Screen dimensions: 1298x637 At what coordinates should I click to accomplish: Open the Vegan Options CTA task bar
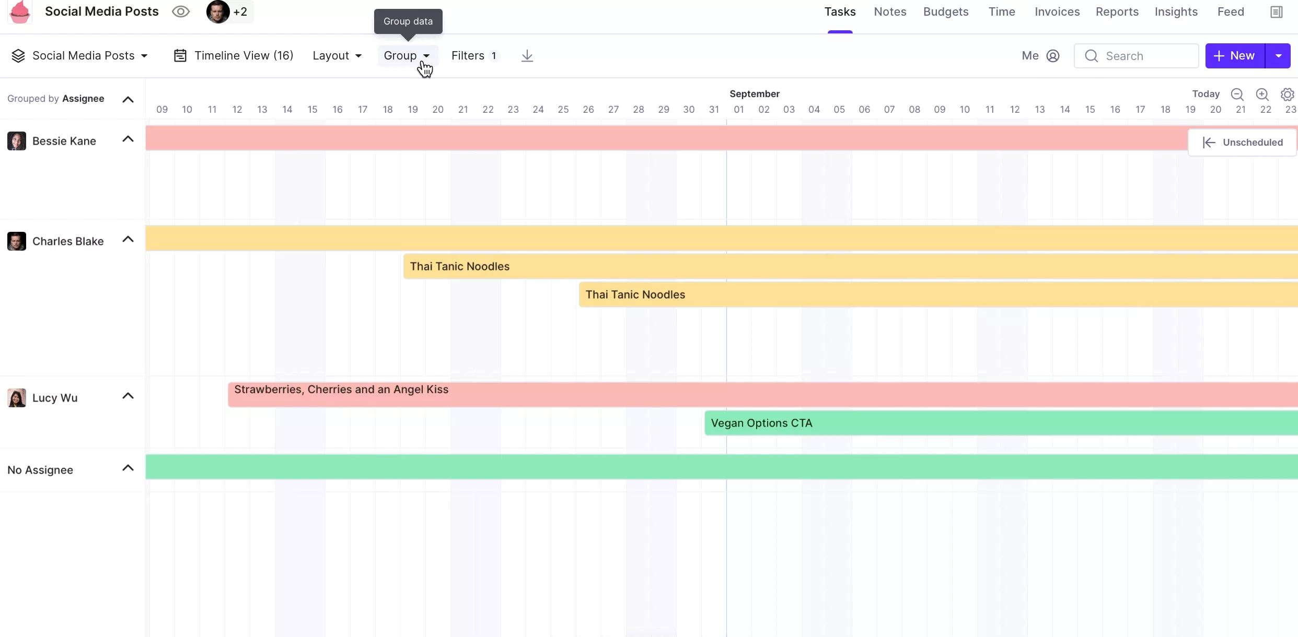[x=1001, y=423]
